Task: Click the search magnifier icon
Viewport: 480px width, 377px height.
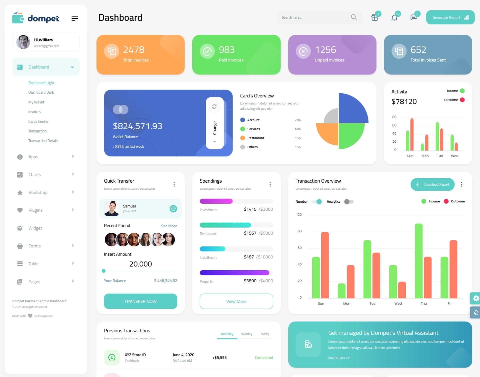Action: tap(353, 17)
